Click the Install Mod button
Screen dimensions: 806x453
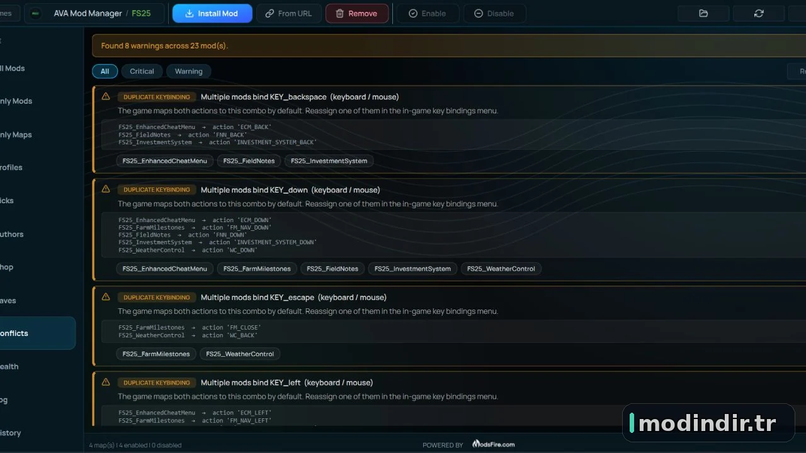[212, 13]
